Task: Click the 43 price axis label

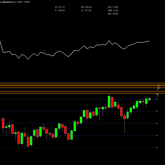Action: tap(157, 136)
